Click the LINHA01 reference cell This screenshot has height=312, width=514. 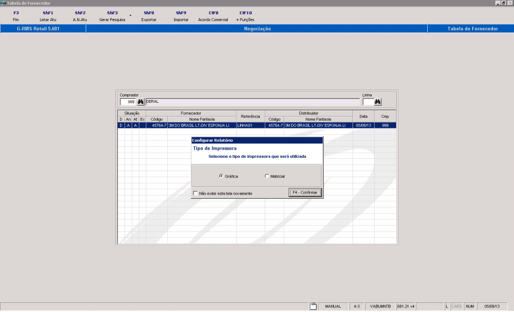[251, 125]
